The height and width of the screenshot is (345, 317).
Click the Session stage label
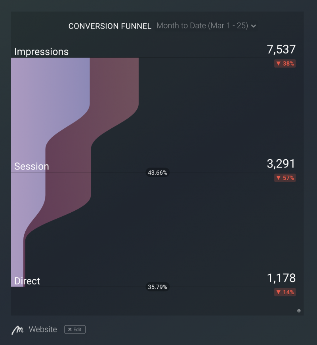click(32, 166)
